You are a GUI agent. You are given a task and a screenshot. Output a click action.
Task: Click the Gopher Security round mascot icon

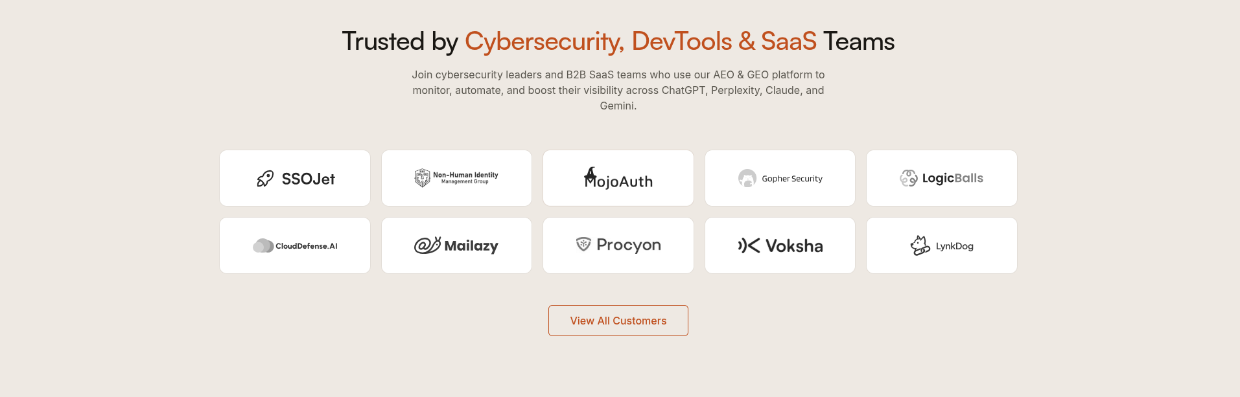pyautogui.click(x=747, y=178)
